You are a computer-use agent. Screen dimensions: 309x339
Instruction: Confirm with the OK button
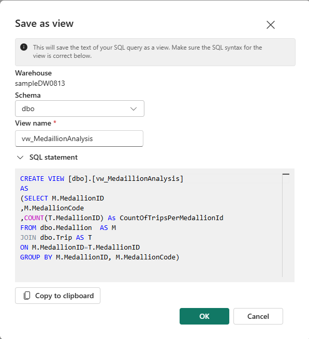coord(204,316)
